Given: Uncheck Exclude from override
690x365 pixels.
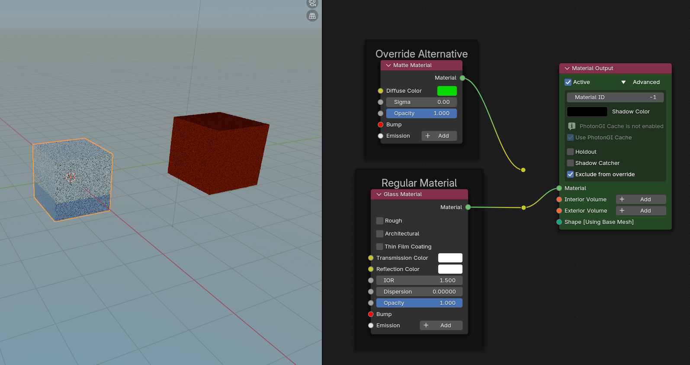Looking at the screenshot, I should point(571,174).
